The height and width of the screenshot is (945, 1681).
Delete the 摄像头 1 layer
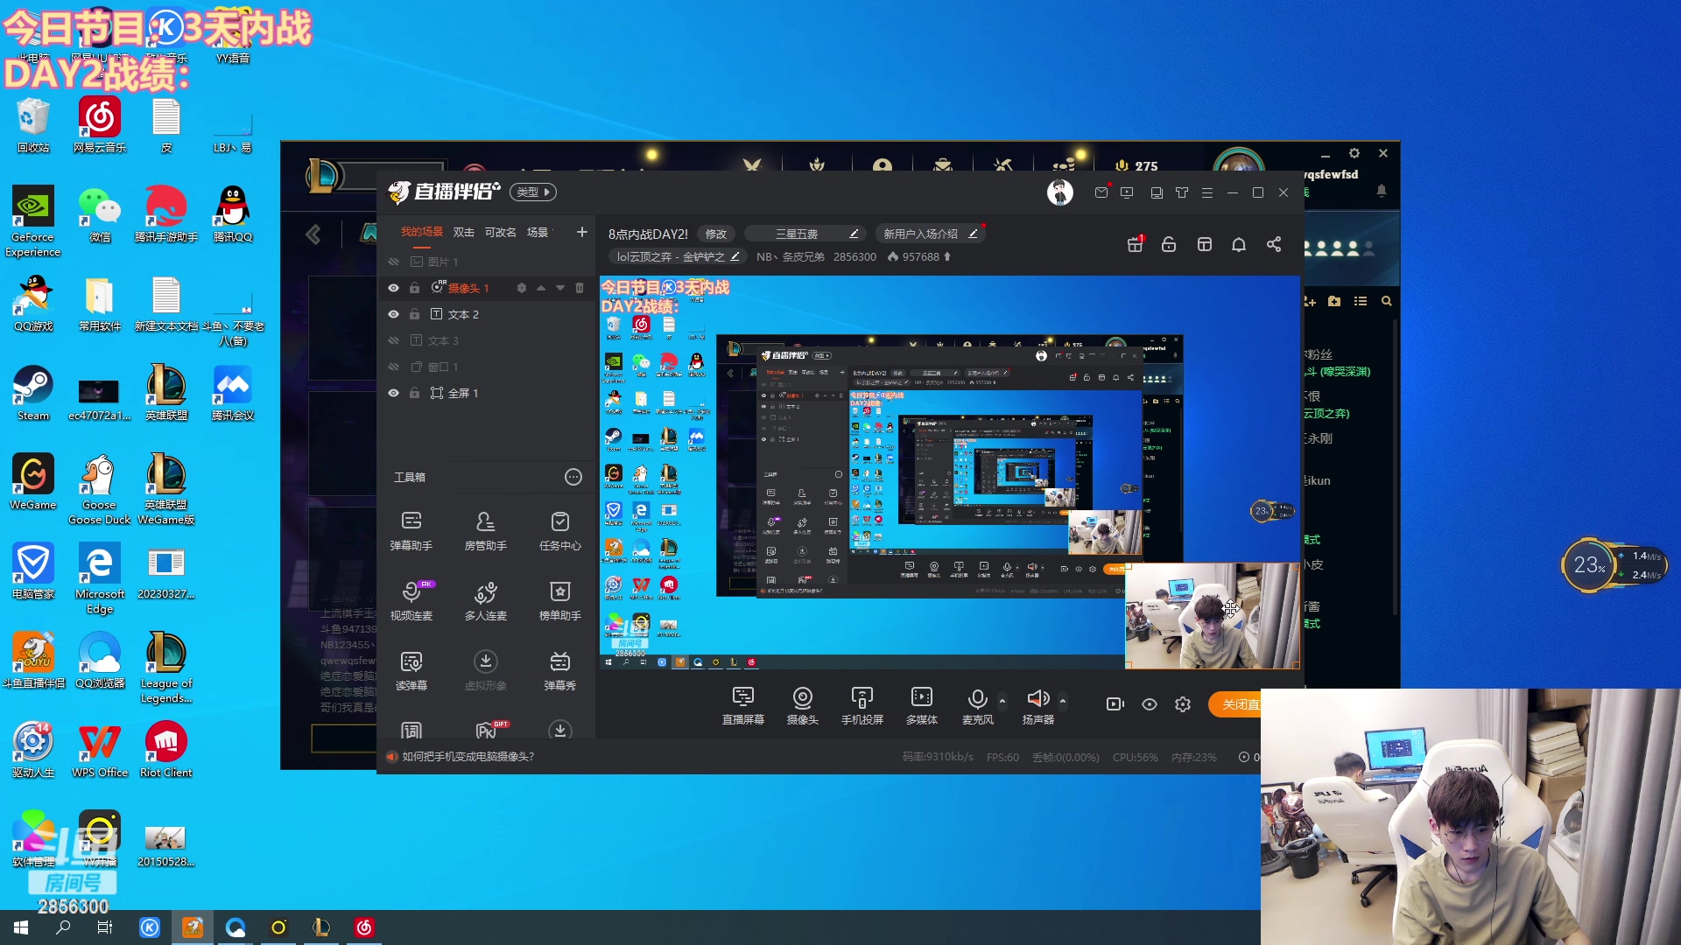pos(579,288)
